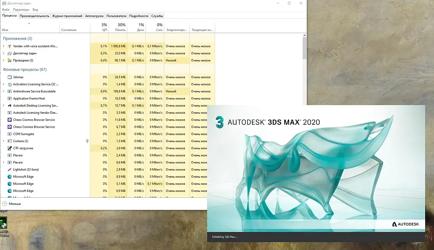
Task: Click Application Frame Host icon
Action: click(x=10, y=99)
